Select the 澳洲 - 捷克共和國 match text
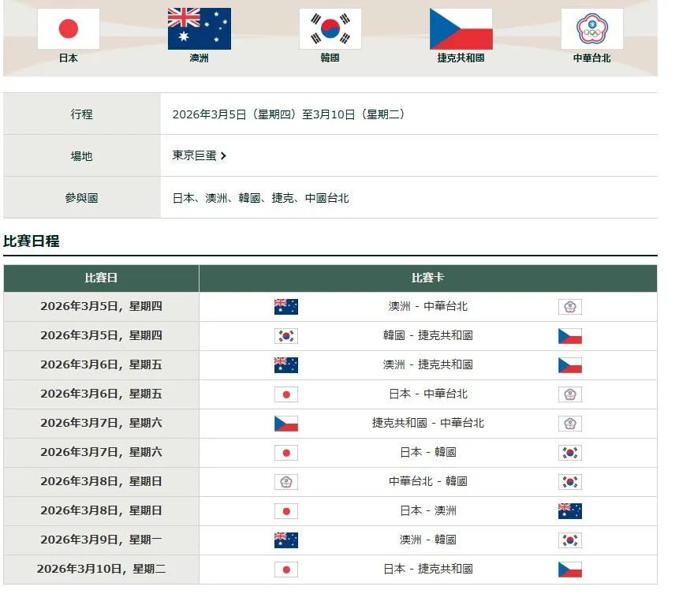 tap(428, 364)
